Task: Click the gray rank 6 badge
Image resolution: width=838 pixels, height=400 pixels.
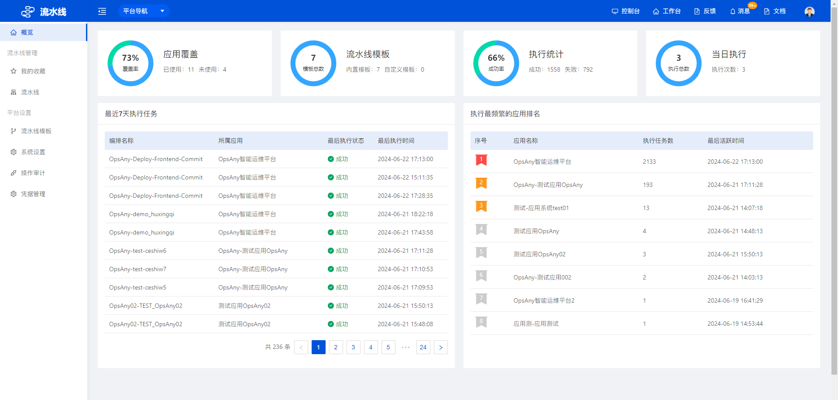Action: click(481, 276)
